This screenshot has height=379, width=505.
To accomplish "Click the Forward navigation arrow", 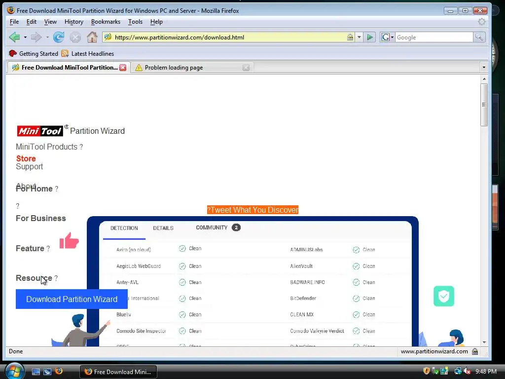I will pos(36,38).
